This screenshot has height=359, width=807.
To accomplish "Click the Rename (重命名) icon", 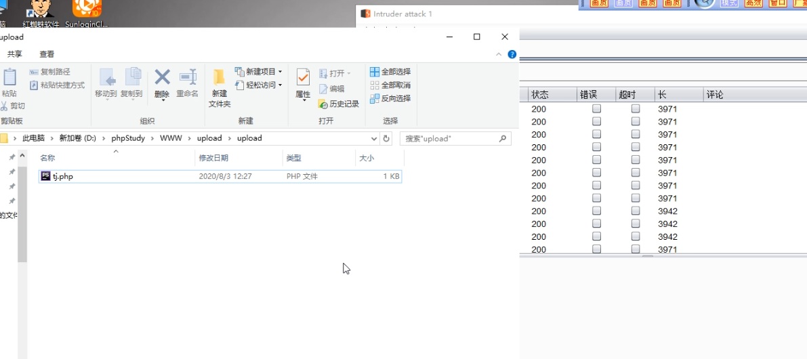I will point(187,78).
